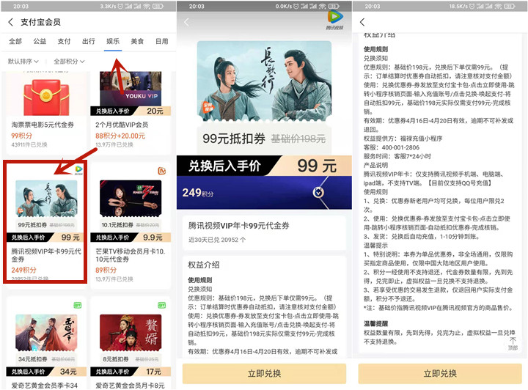Tap 爱奇艺黄金会员月卡8元 title
Viewport: 528px width, 390px height.
pos(130,386)
